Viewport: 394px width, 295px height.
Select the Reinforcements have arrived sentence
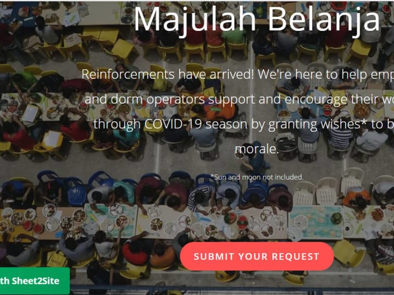(168, 74)
